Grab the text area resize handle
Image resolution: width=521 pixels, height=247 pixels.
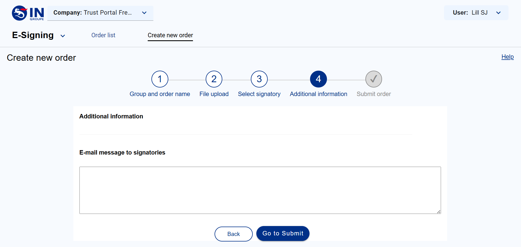[x=439, y=212]
